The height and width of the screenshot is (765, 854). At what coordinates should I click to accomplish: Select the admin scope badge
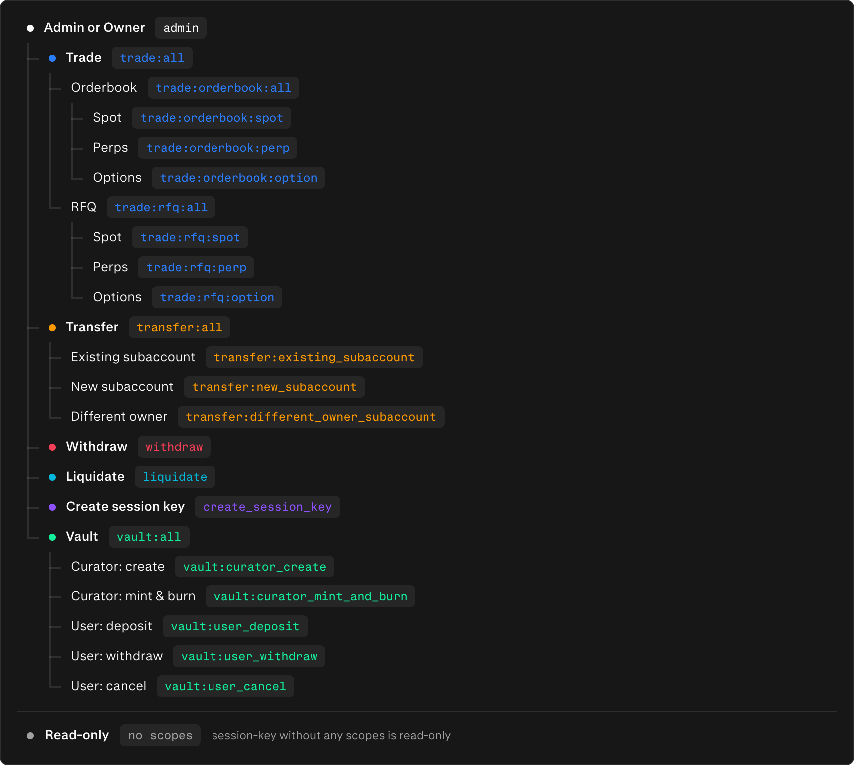tap(181, 28)
